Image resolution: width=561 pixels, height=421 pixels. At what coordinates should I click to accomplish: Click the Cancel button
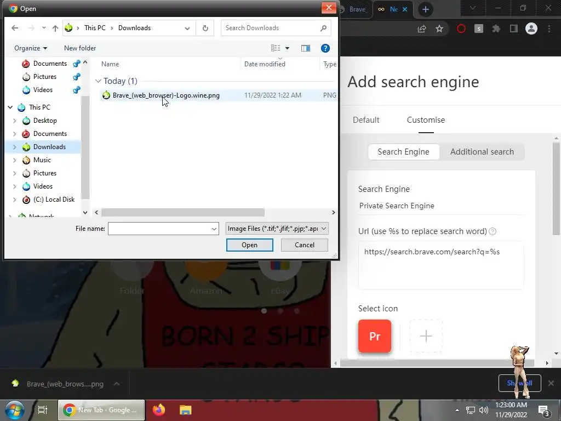tap(305, 245)
